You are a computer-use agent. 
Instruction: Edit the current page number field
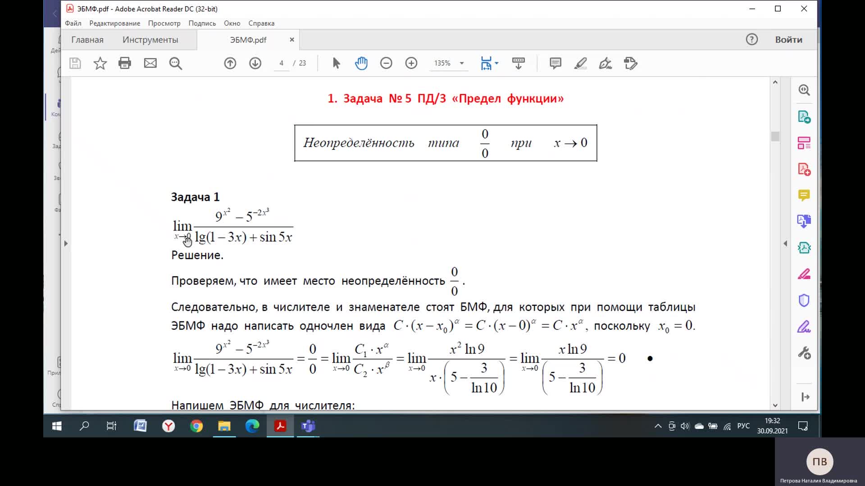pos(282,63)
